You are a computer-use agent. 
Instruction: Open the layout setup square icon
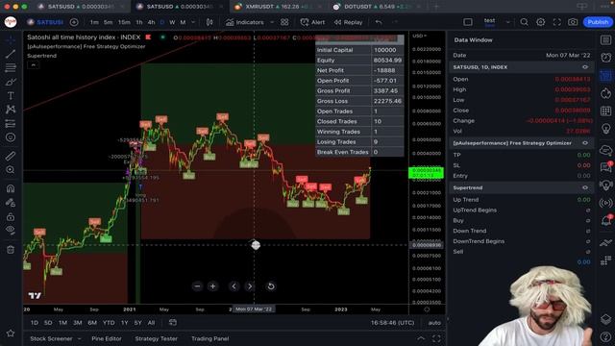coord(468,22)
